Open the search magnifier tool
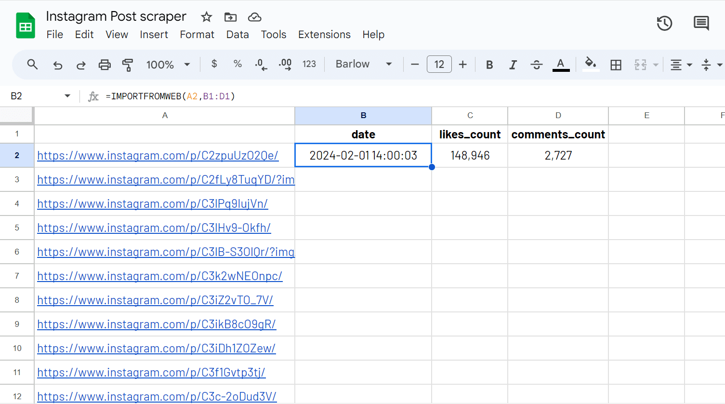Screen dimensions: 725x404 click(x=32, y=64)
